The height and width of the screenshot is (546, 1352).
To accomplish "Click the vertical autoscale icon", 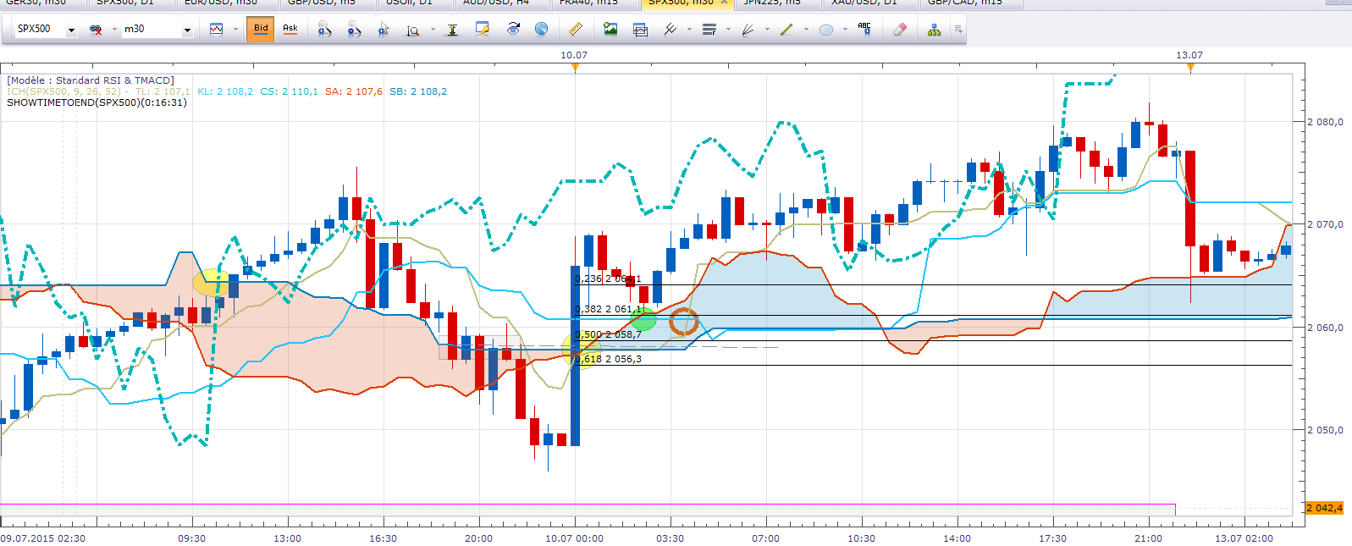I will 452,30.
